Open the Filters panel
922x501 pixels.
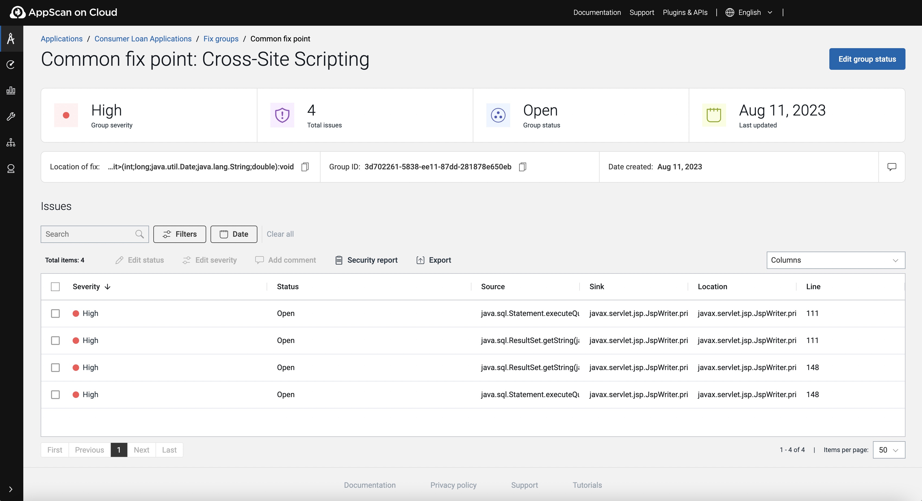click(x=179, y=234)
